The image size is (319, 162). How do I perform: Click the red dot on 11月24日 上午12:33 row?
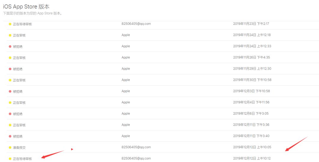tap(10, 47)
